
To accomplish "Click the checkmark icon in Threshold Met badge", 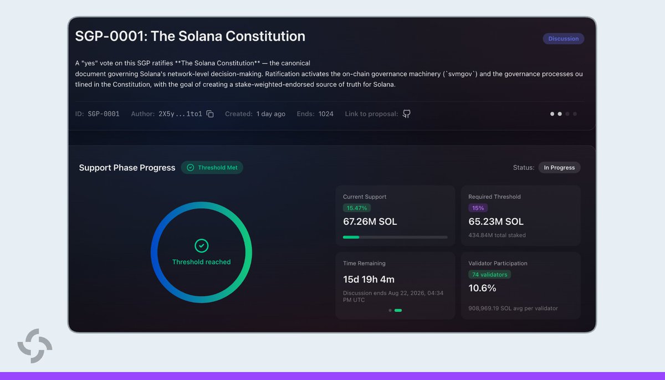I will coord(191,167).
